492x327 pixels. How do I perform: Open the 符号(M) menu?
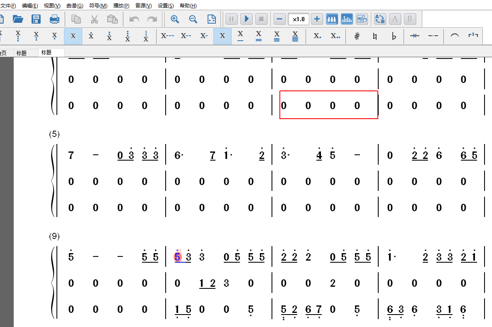98,6
